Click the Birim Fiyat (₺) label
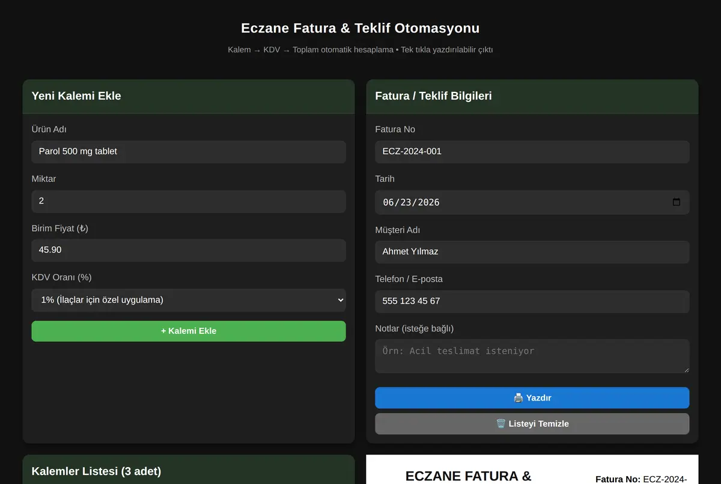 tap(60, 228)
